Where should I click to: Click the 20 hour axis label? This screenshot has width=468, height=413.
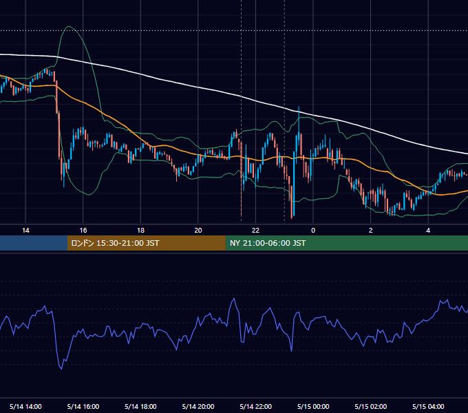coord(198,231)
